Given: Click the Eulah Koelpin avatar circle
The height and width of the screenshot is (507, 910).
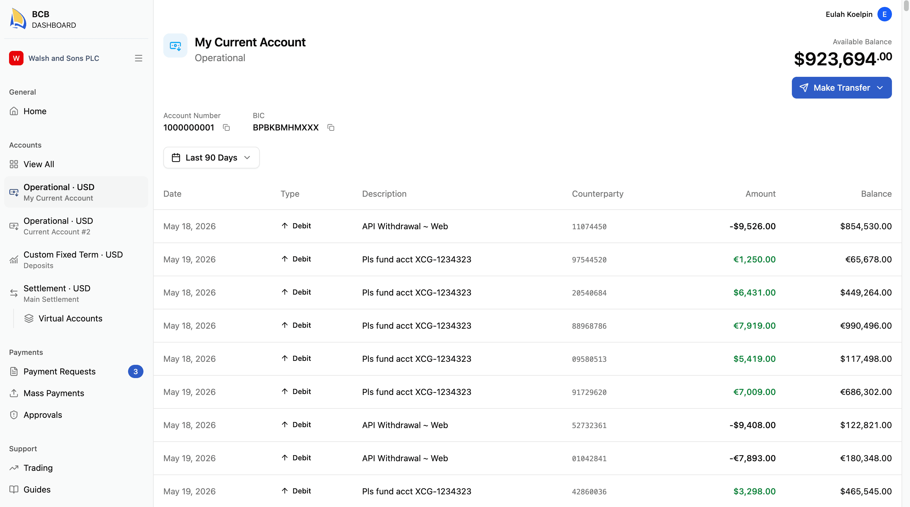Looking at the screenshot, I should [884, 14].
